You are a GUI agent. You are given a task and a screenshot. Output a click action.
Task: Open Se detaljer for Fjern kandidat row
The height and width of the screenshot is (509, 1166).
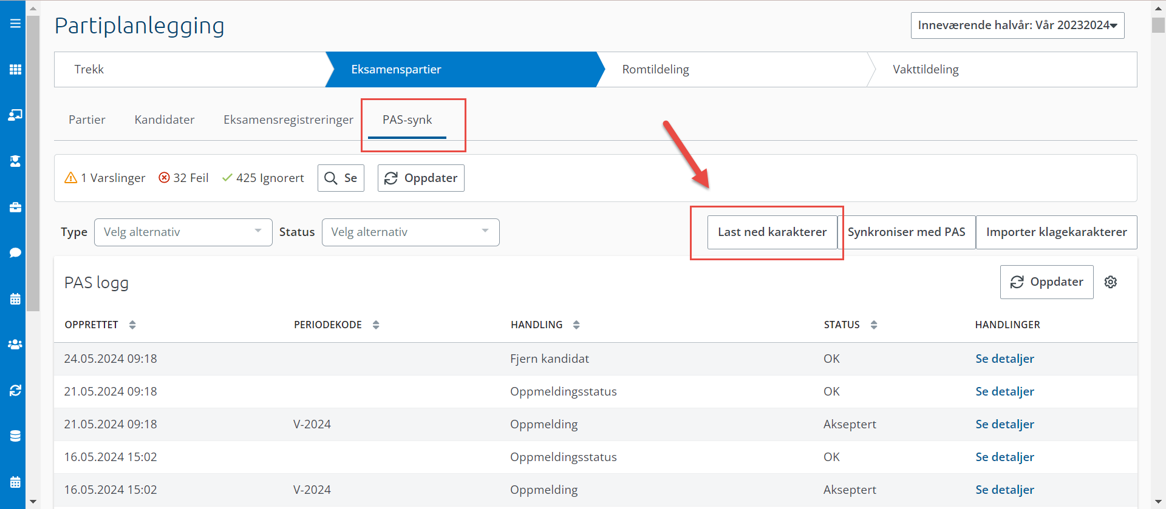pos(1004,359)
